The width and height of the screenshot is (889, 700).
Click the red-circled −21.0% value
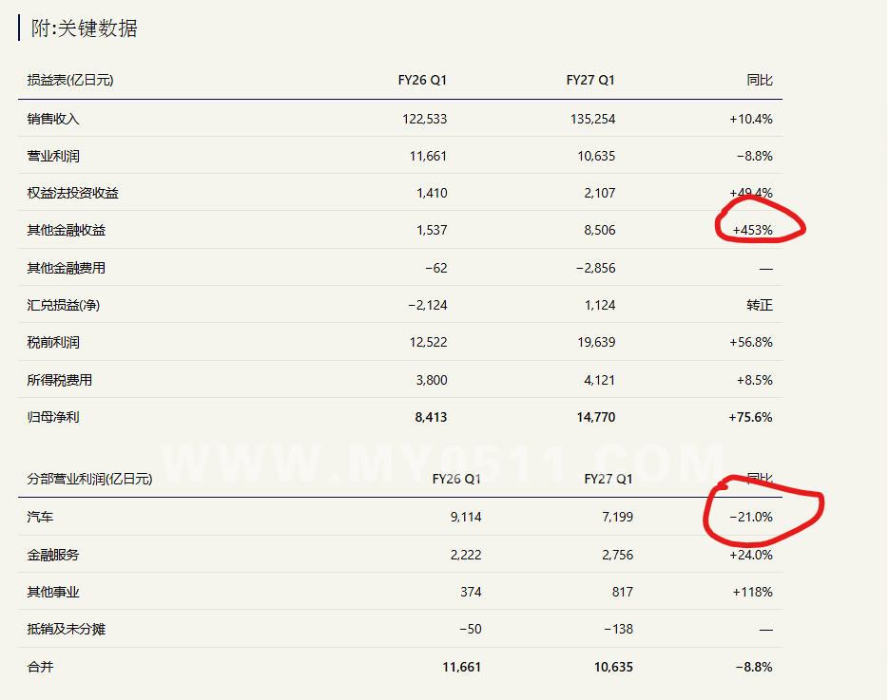[x=751, y=517]
